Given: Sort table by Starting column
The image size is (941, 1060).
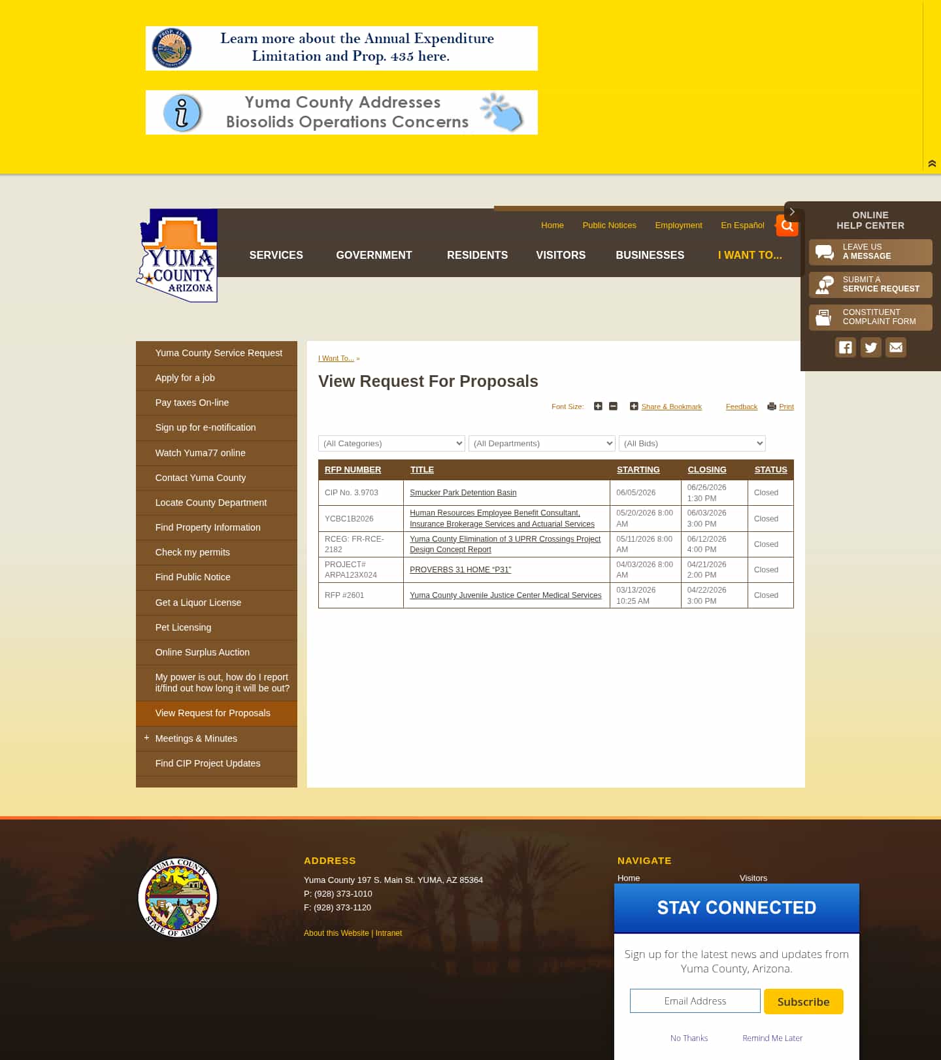Looking at the screenshot, I should [x=638, y=470].
